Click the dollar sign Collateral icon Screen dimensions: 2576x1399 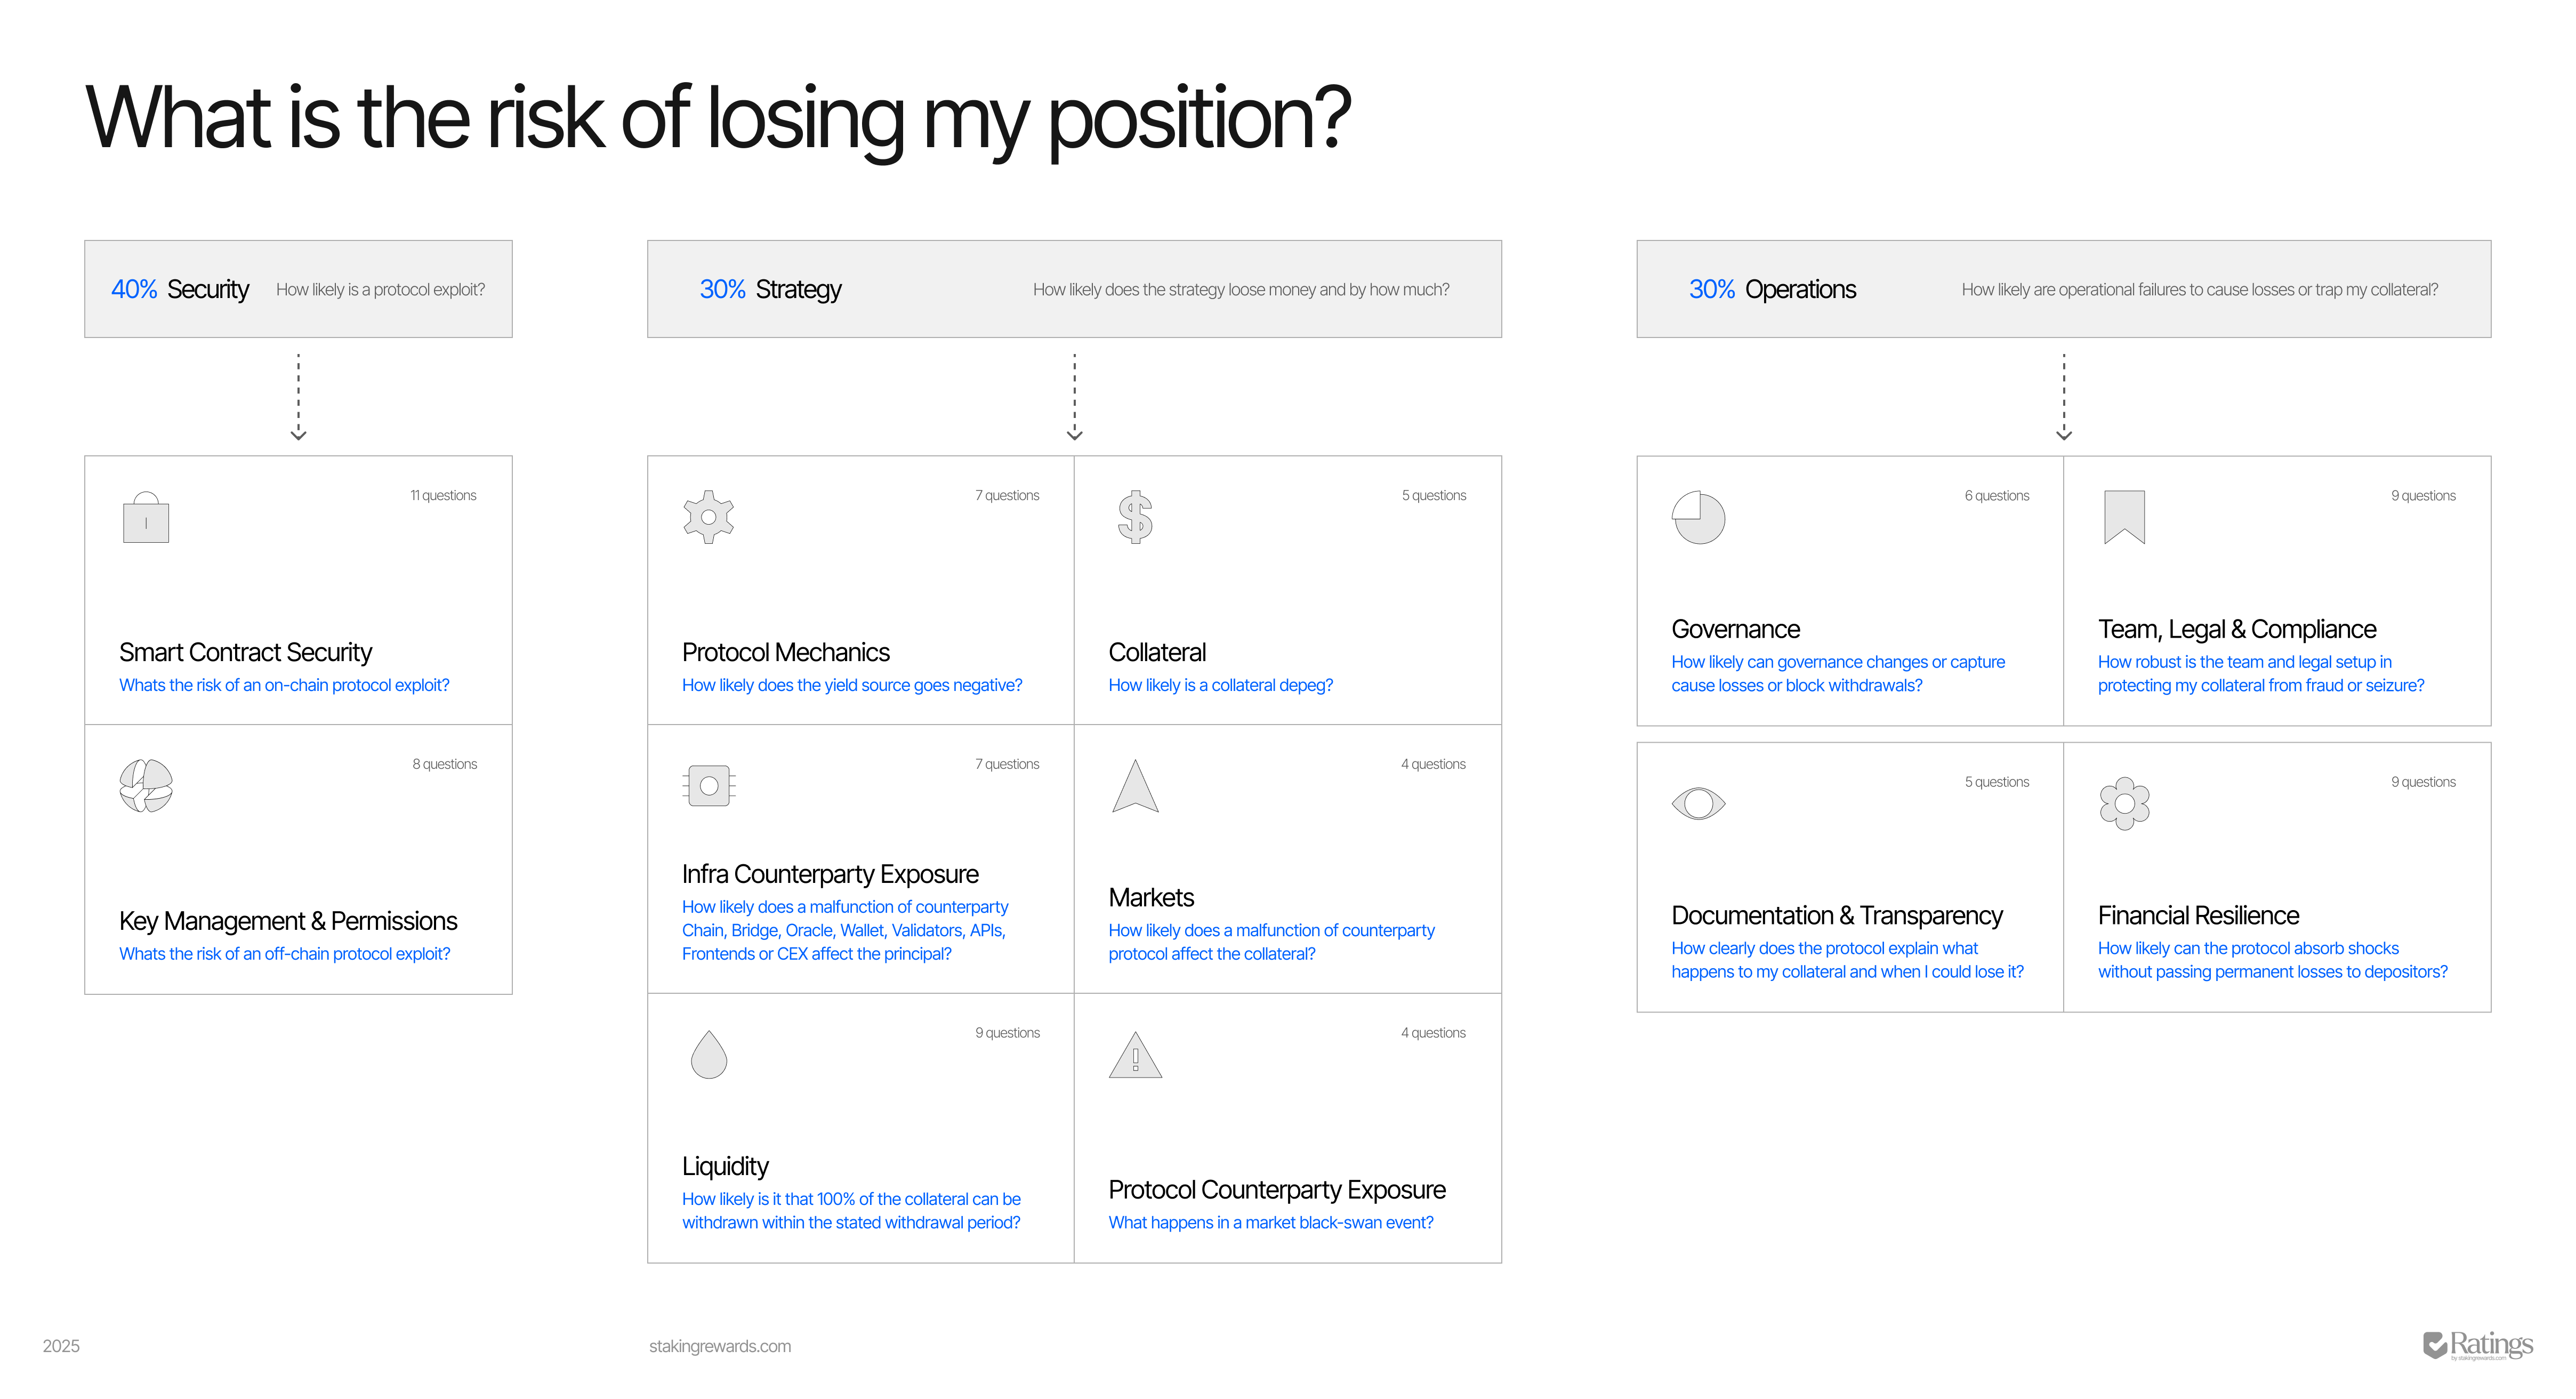(x=1135, y=517)
